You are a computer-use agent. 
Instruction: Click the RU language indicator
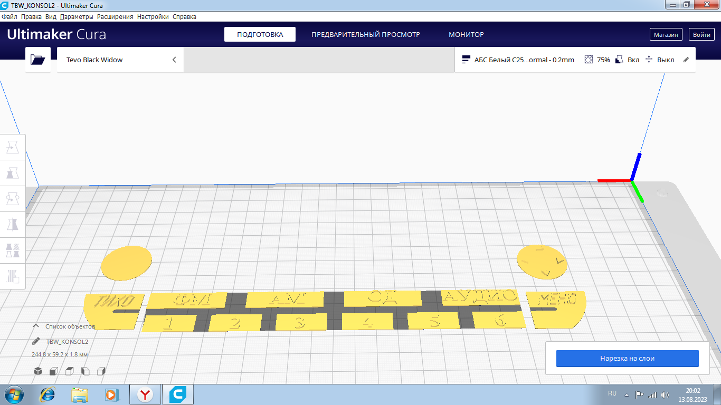coord(612,393)
